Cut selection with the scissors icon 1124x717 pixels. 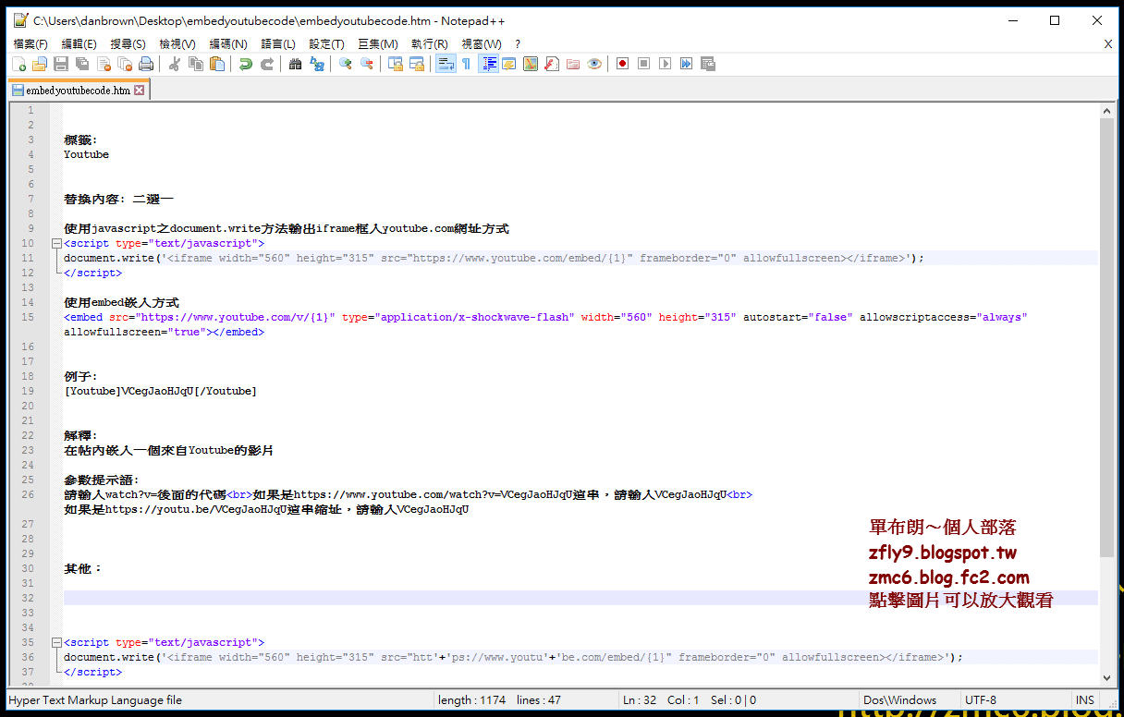[x=174, y=64]
